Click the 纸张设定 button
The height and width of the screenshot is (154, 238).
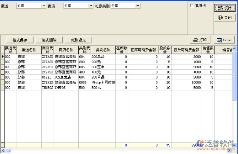78,40
